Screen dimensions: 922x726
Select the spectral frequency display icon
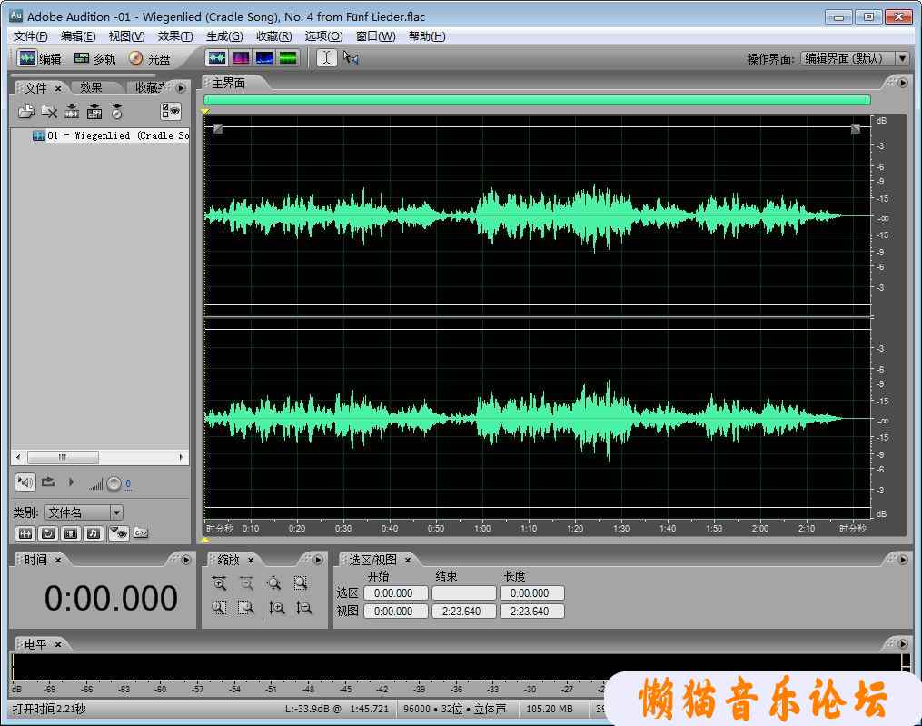(x=241, y=57)
